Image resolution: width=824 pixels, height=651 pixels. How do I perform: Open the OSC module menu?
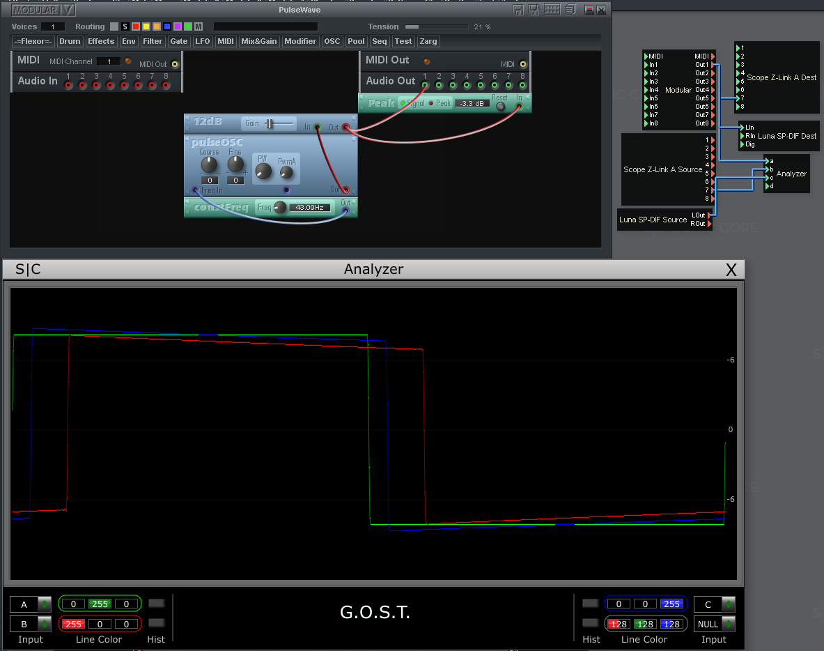coord(332,42)
